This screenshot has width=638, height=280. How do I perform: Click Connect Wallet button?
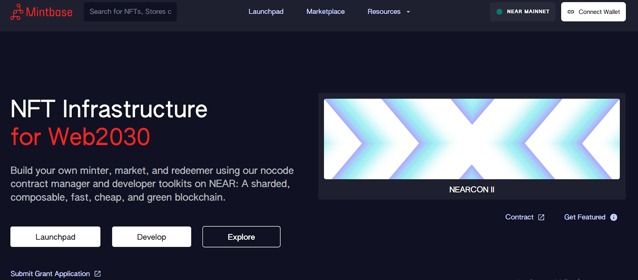point(593,12)
